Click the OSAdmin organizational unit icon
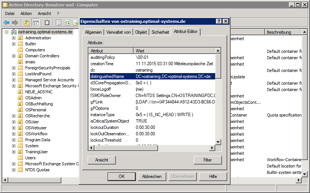 point(20,98)
